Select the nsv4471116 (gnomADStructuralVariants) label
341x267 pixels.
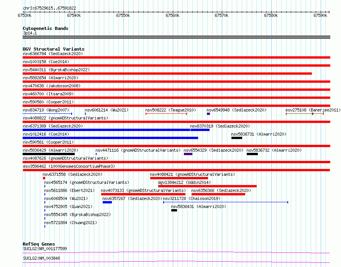(x=138, y=150)
